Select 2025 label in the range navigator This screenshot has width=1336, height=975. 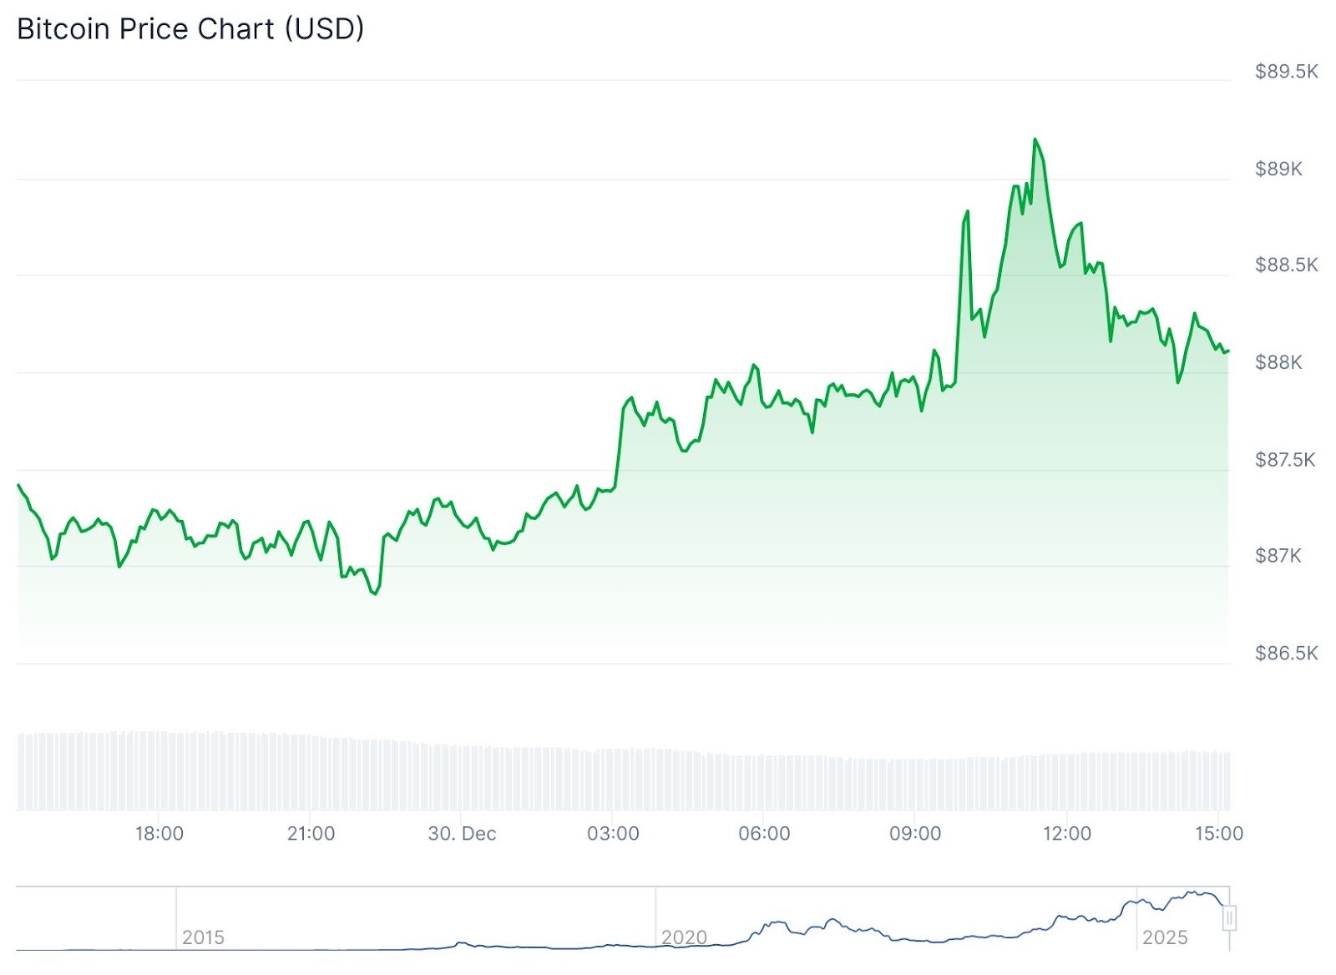pos(1165,937)
